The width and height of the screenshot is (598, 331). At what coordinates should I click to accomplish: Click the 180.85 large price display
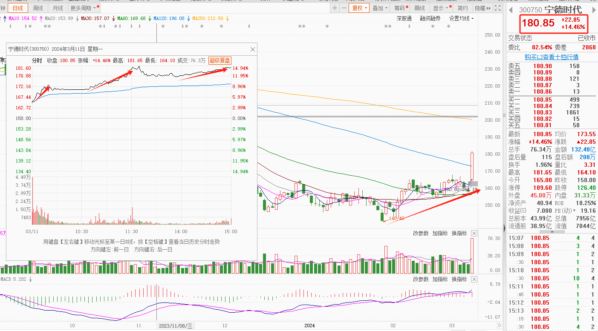[x=538, y=24]
